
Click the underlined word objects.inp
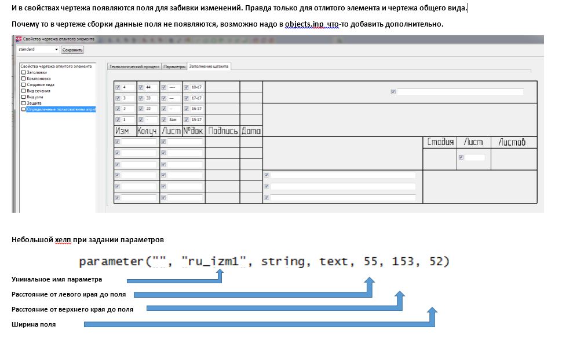[304, 24]
